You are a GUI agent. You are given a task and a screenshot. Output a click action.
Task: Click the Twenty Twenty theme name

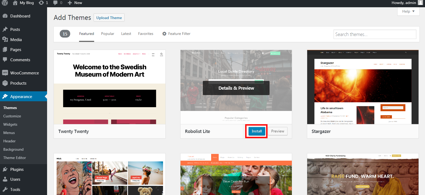[73, 131]
